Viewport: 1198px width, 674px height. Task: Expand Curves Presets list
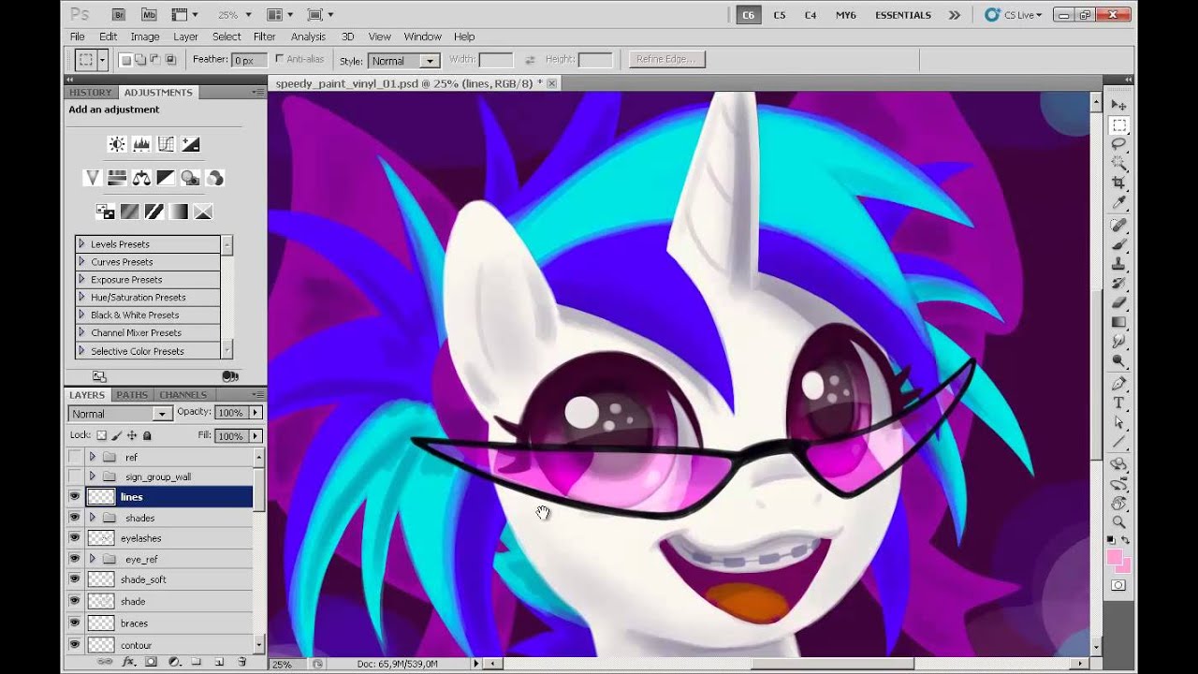81,261
